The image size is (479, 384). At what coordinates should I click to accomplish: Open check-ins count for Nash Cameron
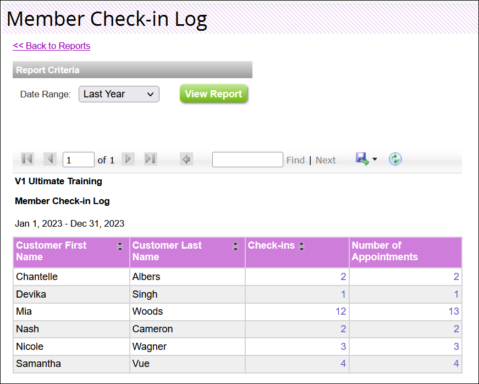pyautogui.click(x=343, y=329)
